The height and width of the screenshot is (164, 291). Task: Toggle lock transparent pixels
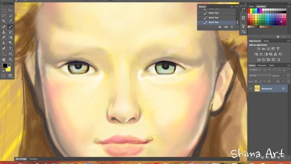pos(256,82)
